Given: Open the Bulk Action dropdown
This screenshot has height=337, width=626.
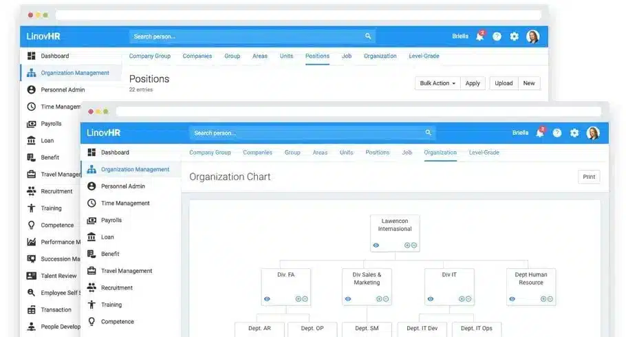Looking at the screenshot, I should pyautogui.click(x=438, y=83).
